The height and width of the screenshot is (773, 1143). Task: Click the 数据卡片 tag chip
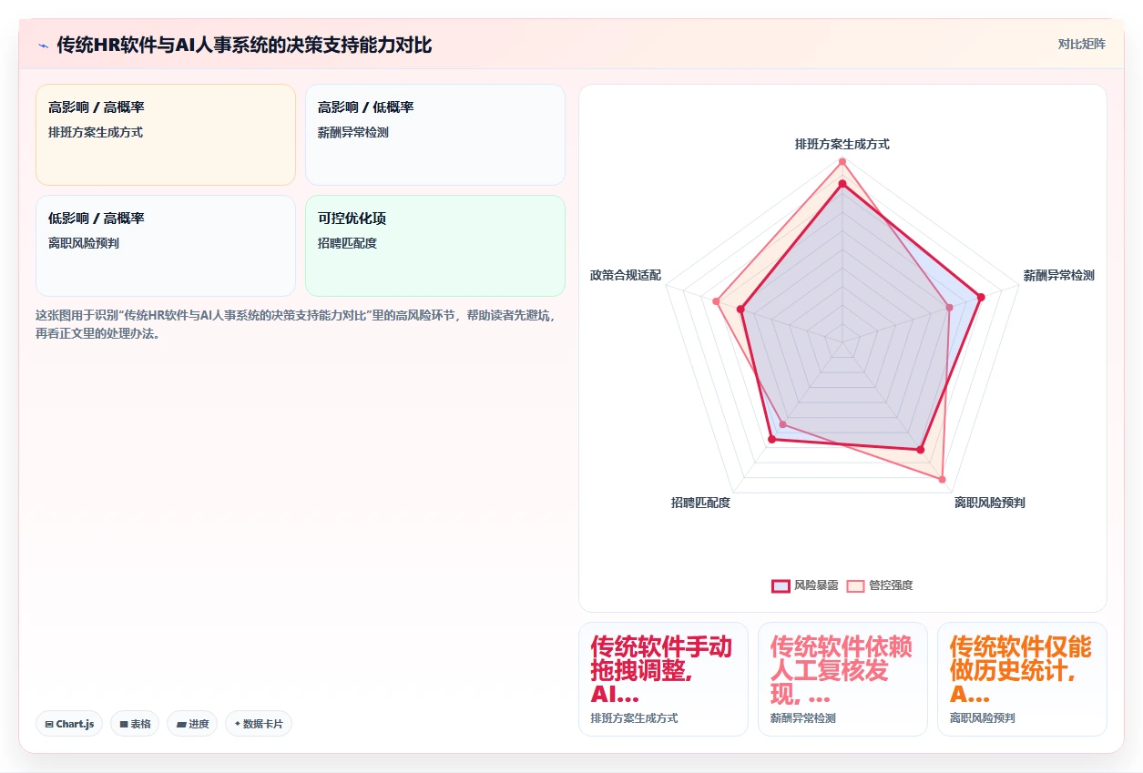(259, 724)
